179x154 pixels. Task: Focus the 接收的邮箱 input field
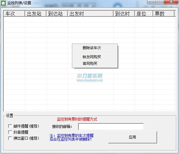click(x=111, y=126)
